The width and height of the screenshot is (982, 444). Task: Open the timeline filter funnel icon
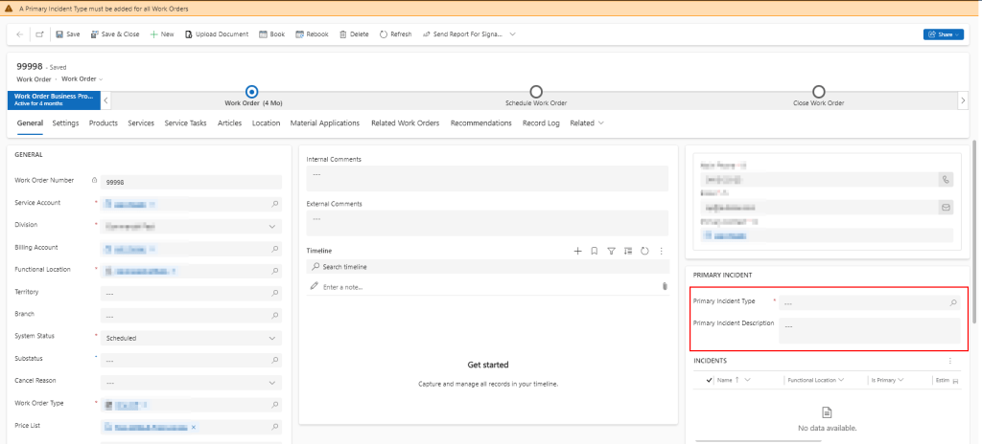pyautogui.click(x=611, y=251)
